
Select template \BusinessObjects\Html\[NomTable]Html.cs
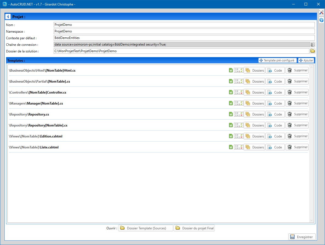[42, 71]
